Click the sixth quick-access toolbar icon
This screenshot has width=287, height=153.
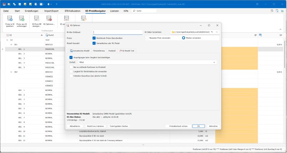[x=30, y=4]
